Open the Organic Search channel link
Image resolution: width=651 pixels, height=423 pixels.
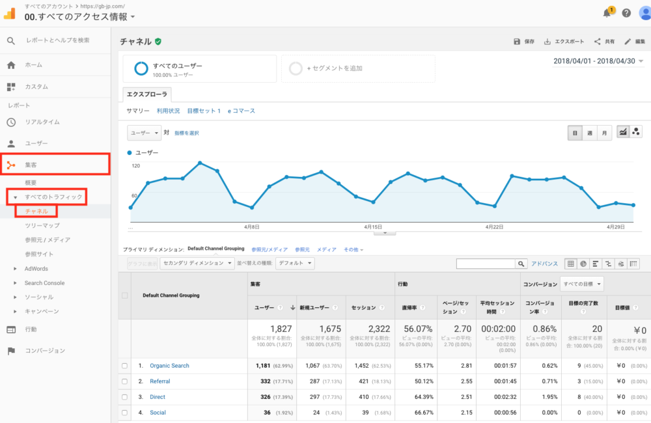169,366
